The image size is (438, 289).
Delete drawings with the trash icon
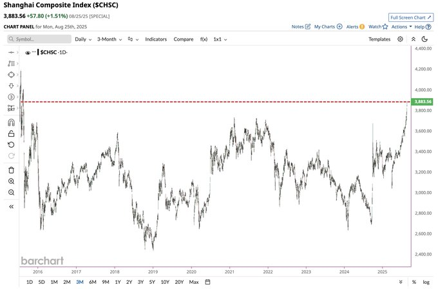tap(11, 170)
